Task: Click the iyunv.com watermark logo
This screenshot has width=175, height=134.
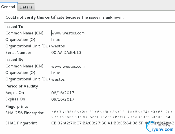Action: tap(160, 127)
